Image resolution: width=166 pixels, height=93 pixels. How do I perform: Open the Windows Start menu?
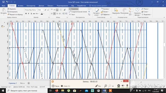(x=3, y=91)
